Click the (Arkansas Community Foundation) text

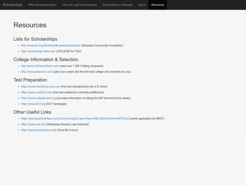pyautogui.click(x=102, y=46)
